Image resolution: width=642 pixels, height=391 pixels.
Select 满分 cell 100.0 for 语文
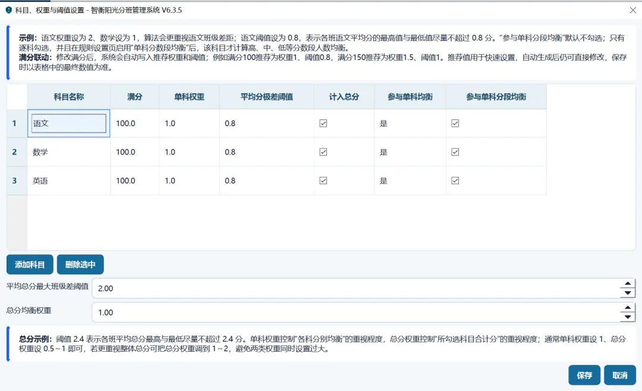pyautogui.click(x=135, y=123)
